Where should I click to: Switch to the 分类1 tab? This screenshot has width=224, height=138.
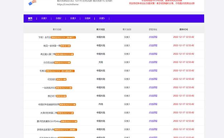click(x=44, y=18)
